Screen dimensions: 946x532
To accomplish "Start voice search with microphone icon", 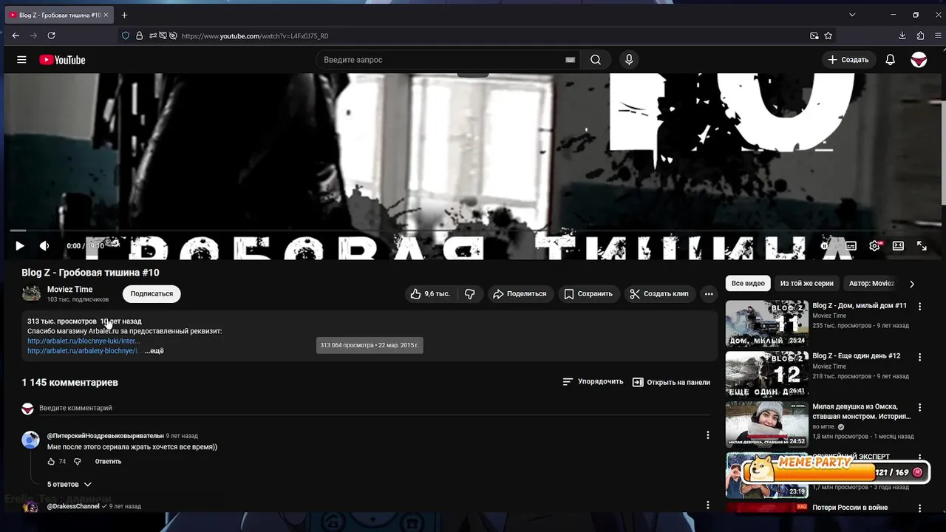I will pyautogui.click(x=629, y=60).
